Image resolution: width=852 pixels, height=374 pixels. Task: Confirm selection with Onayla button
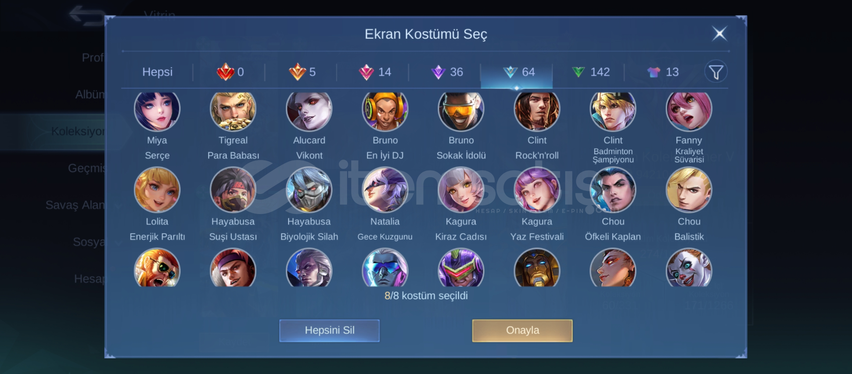(x=522, y=330)
